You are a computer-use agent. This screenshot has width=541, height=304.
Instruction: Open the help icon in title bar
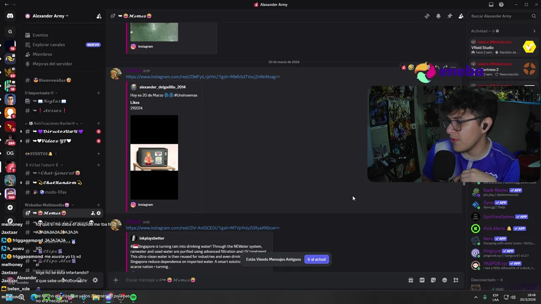501,5
